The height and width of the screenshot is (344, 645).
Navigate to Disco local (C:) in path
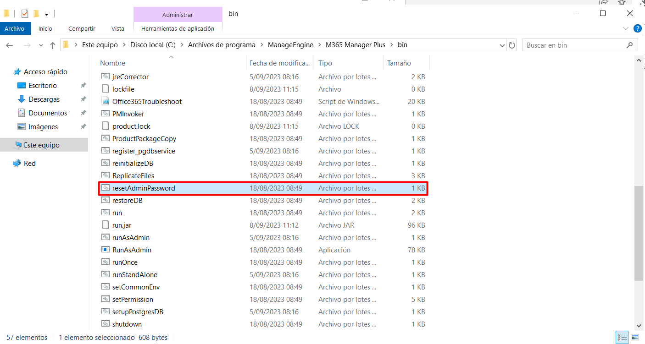tap(153, 45)
